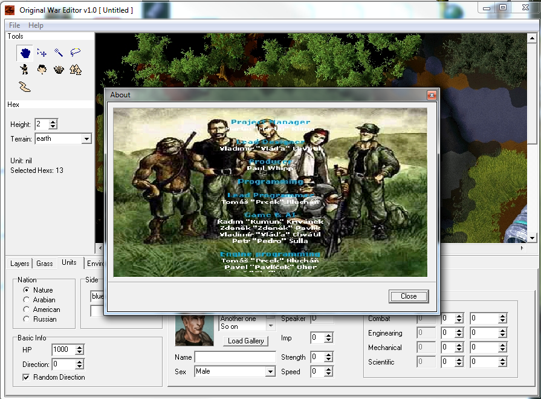Open the Sex dropdown
Viewport: 541px width, 399px height.
tap(271, 371)
